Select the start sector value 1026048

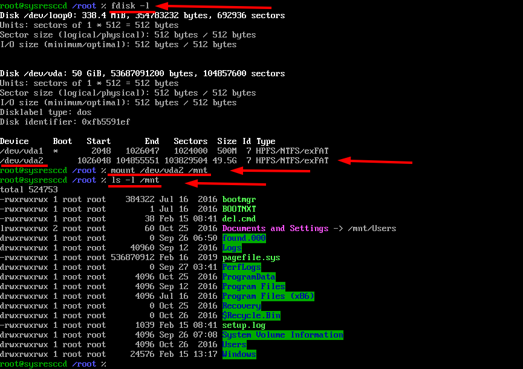[94, 160]
